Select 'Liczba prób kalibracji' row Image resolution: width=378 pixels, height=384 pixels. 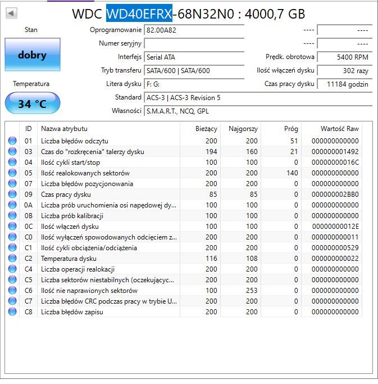click(184, 216)
